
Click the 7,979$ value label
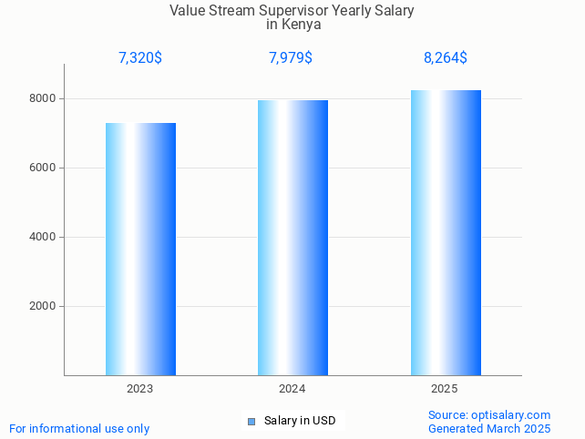[x=291, y=58]
